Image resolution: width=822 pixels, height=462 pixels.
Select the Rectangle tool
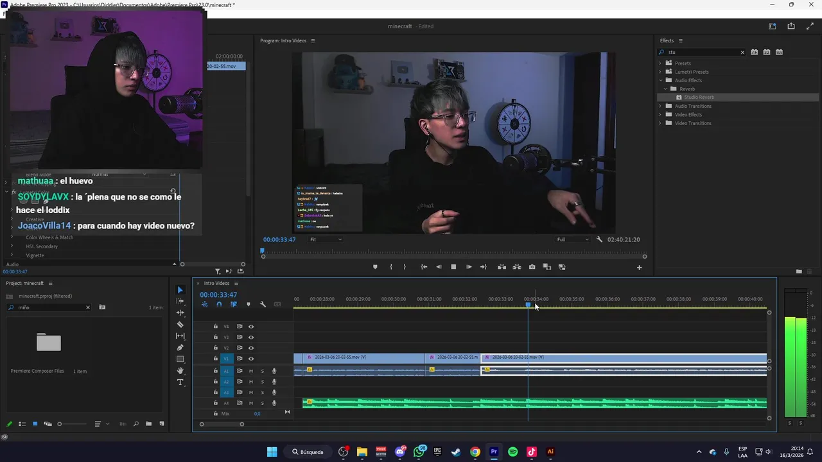click(x=180, y=359)
